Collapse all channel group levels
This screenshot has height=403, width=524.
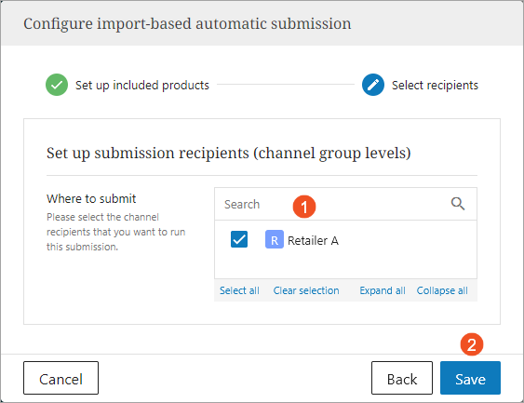pyautogui.click(x=442, y=290)
